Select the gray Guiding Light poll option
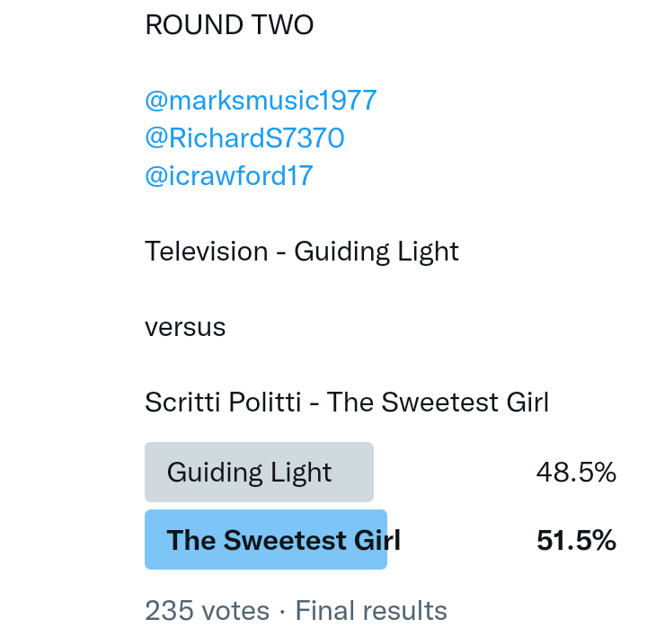The image size is (647, 637). pos(259,473)
